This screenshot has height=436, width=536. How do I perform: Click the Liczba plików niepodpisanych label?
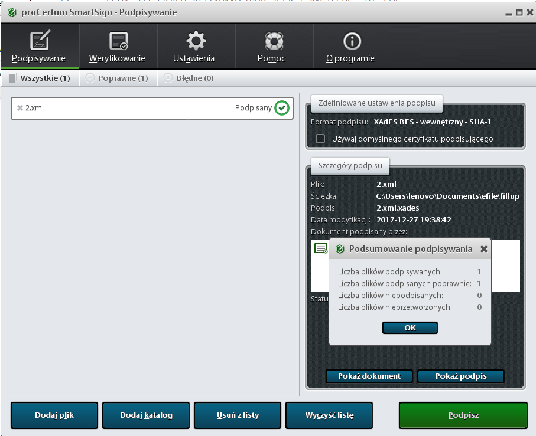click(391, 295)
